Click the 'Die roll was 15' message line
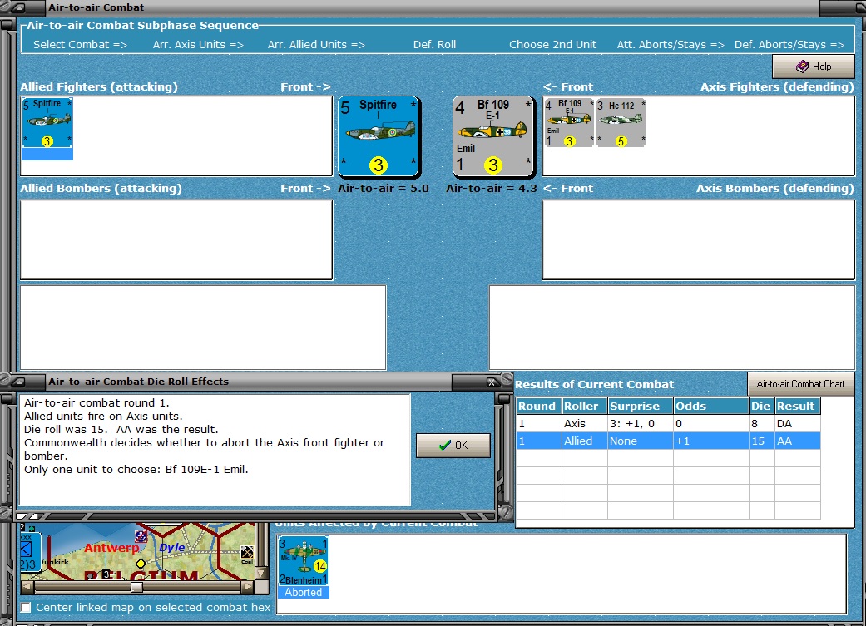Screen dimensions: 866x626 coord(121,430)
